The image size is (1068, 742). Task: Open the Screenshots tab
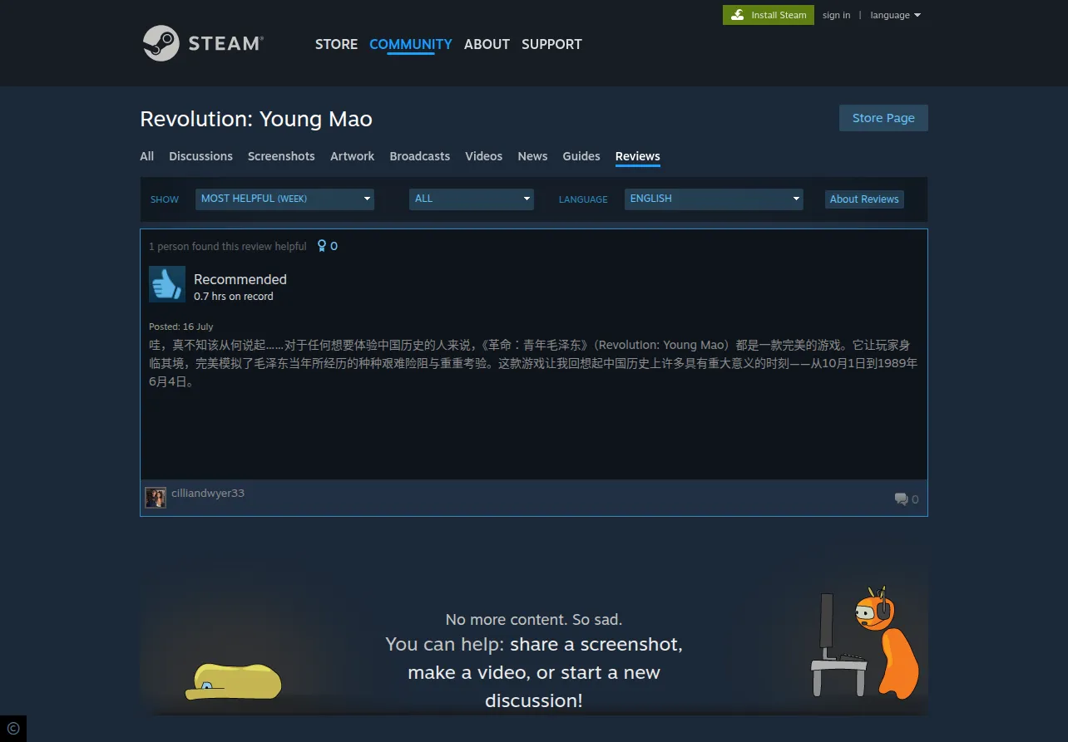click(x=281, y=156)
